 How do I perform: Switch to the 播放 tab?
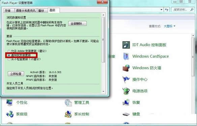[x=43, y=10]
